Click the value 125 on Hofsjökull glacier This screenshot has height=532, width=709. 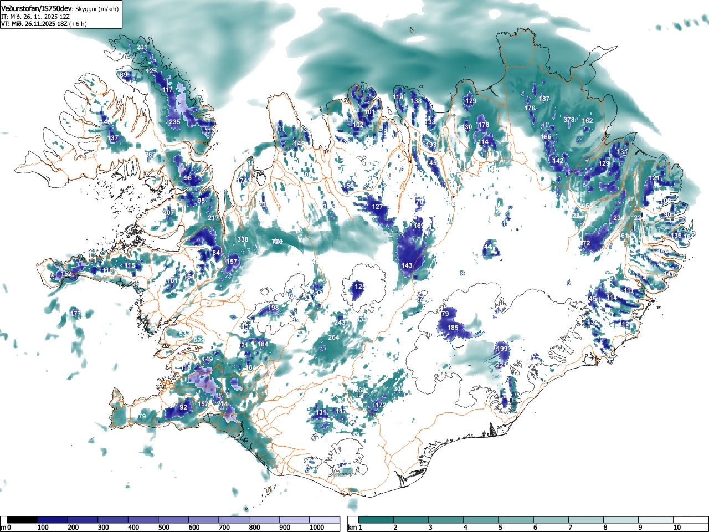(x=360, y=287)
